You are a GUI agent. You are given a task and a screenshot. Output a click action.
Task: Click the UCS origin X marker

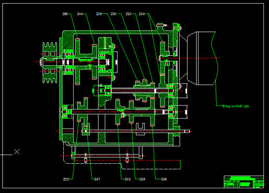point(17,152)
